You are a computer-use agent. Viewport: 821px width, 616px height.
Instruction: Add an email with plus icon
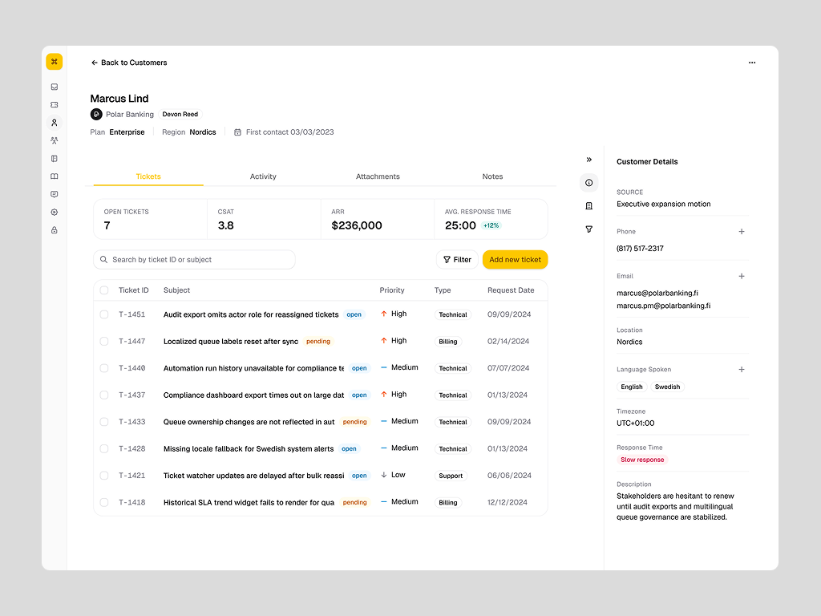click(x=742, y=276)
